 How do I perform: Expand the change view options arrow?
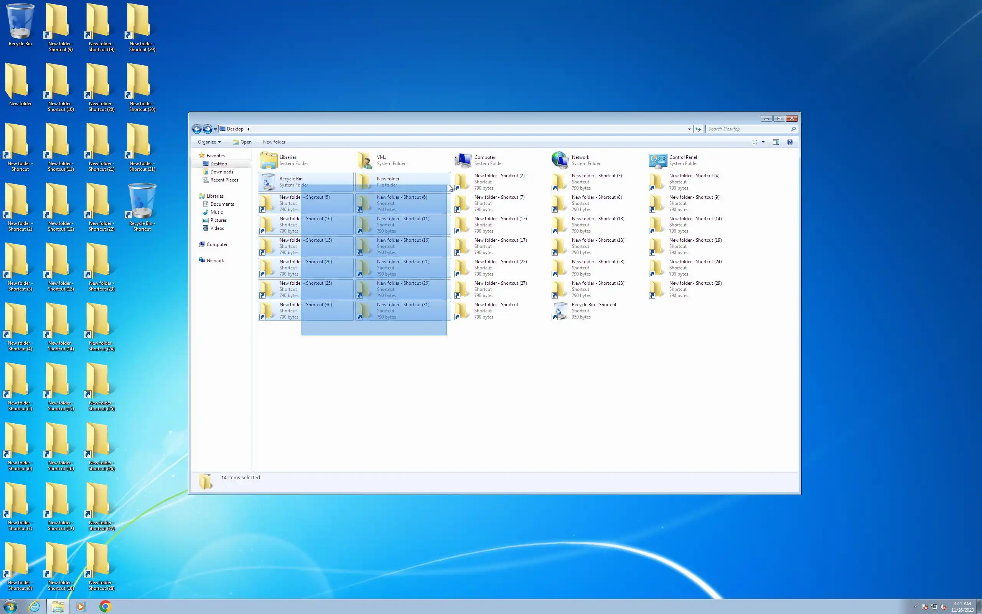click(x=763, y=142)
